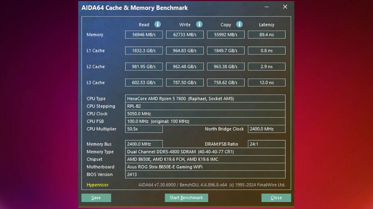Open the Copy column info icon
Screen dimensions: 373x209
(239, 24)
